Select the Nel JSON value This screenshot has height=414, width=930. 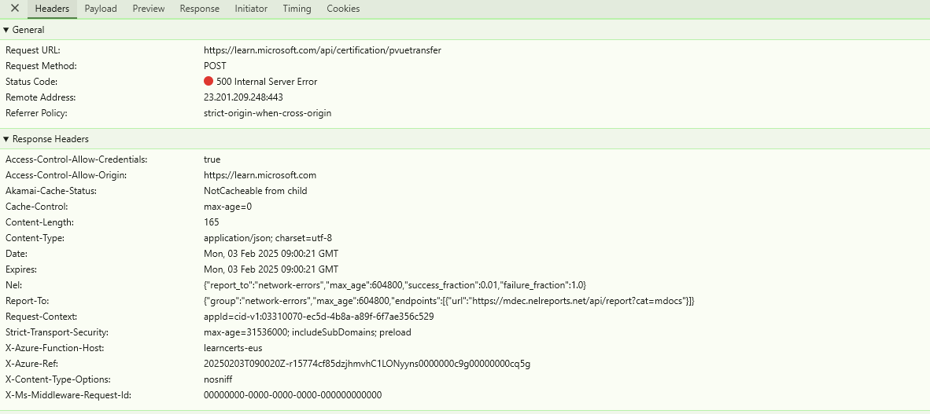coord(395,285)
